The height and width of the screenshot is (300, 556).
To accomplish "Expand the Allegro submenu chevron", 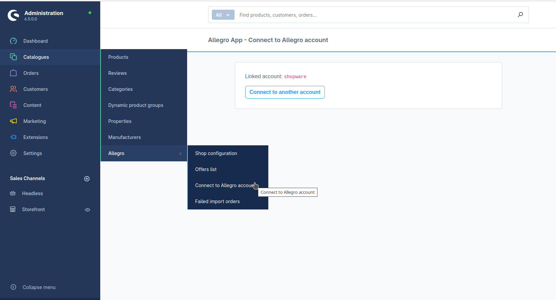I will 180,154.
